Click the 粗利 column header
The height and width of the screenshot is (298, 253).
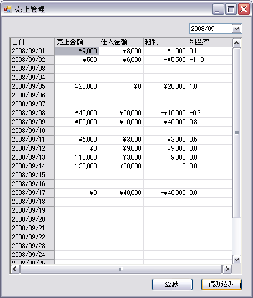[165, 42]
